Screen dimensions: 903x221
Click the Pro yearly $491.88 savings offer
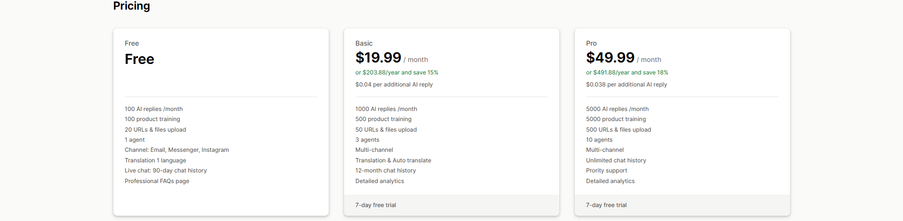627,73
